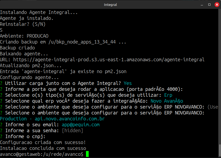
Task: Click the terminal vertical scrollbar thumb
Action: click(x=220, y=150)
